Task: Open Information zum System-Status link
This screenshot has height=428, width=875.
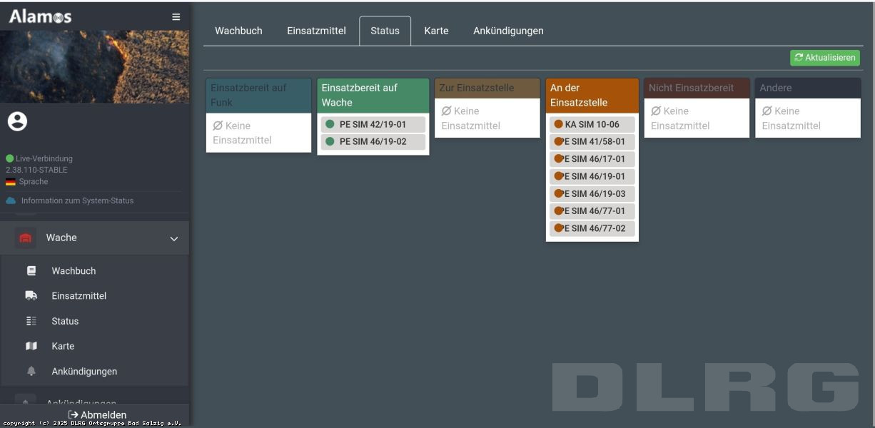Action: pyautogui.click(x=77, y=200)
